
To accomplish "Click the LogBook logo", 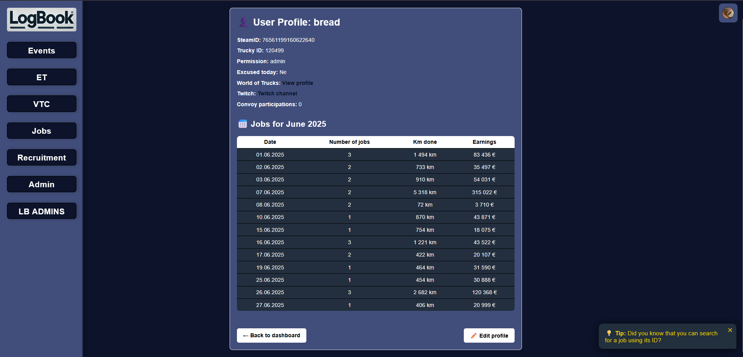I will (x=41, y=19).
